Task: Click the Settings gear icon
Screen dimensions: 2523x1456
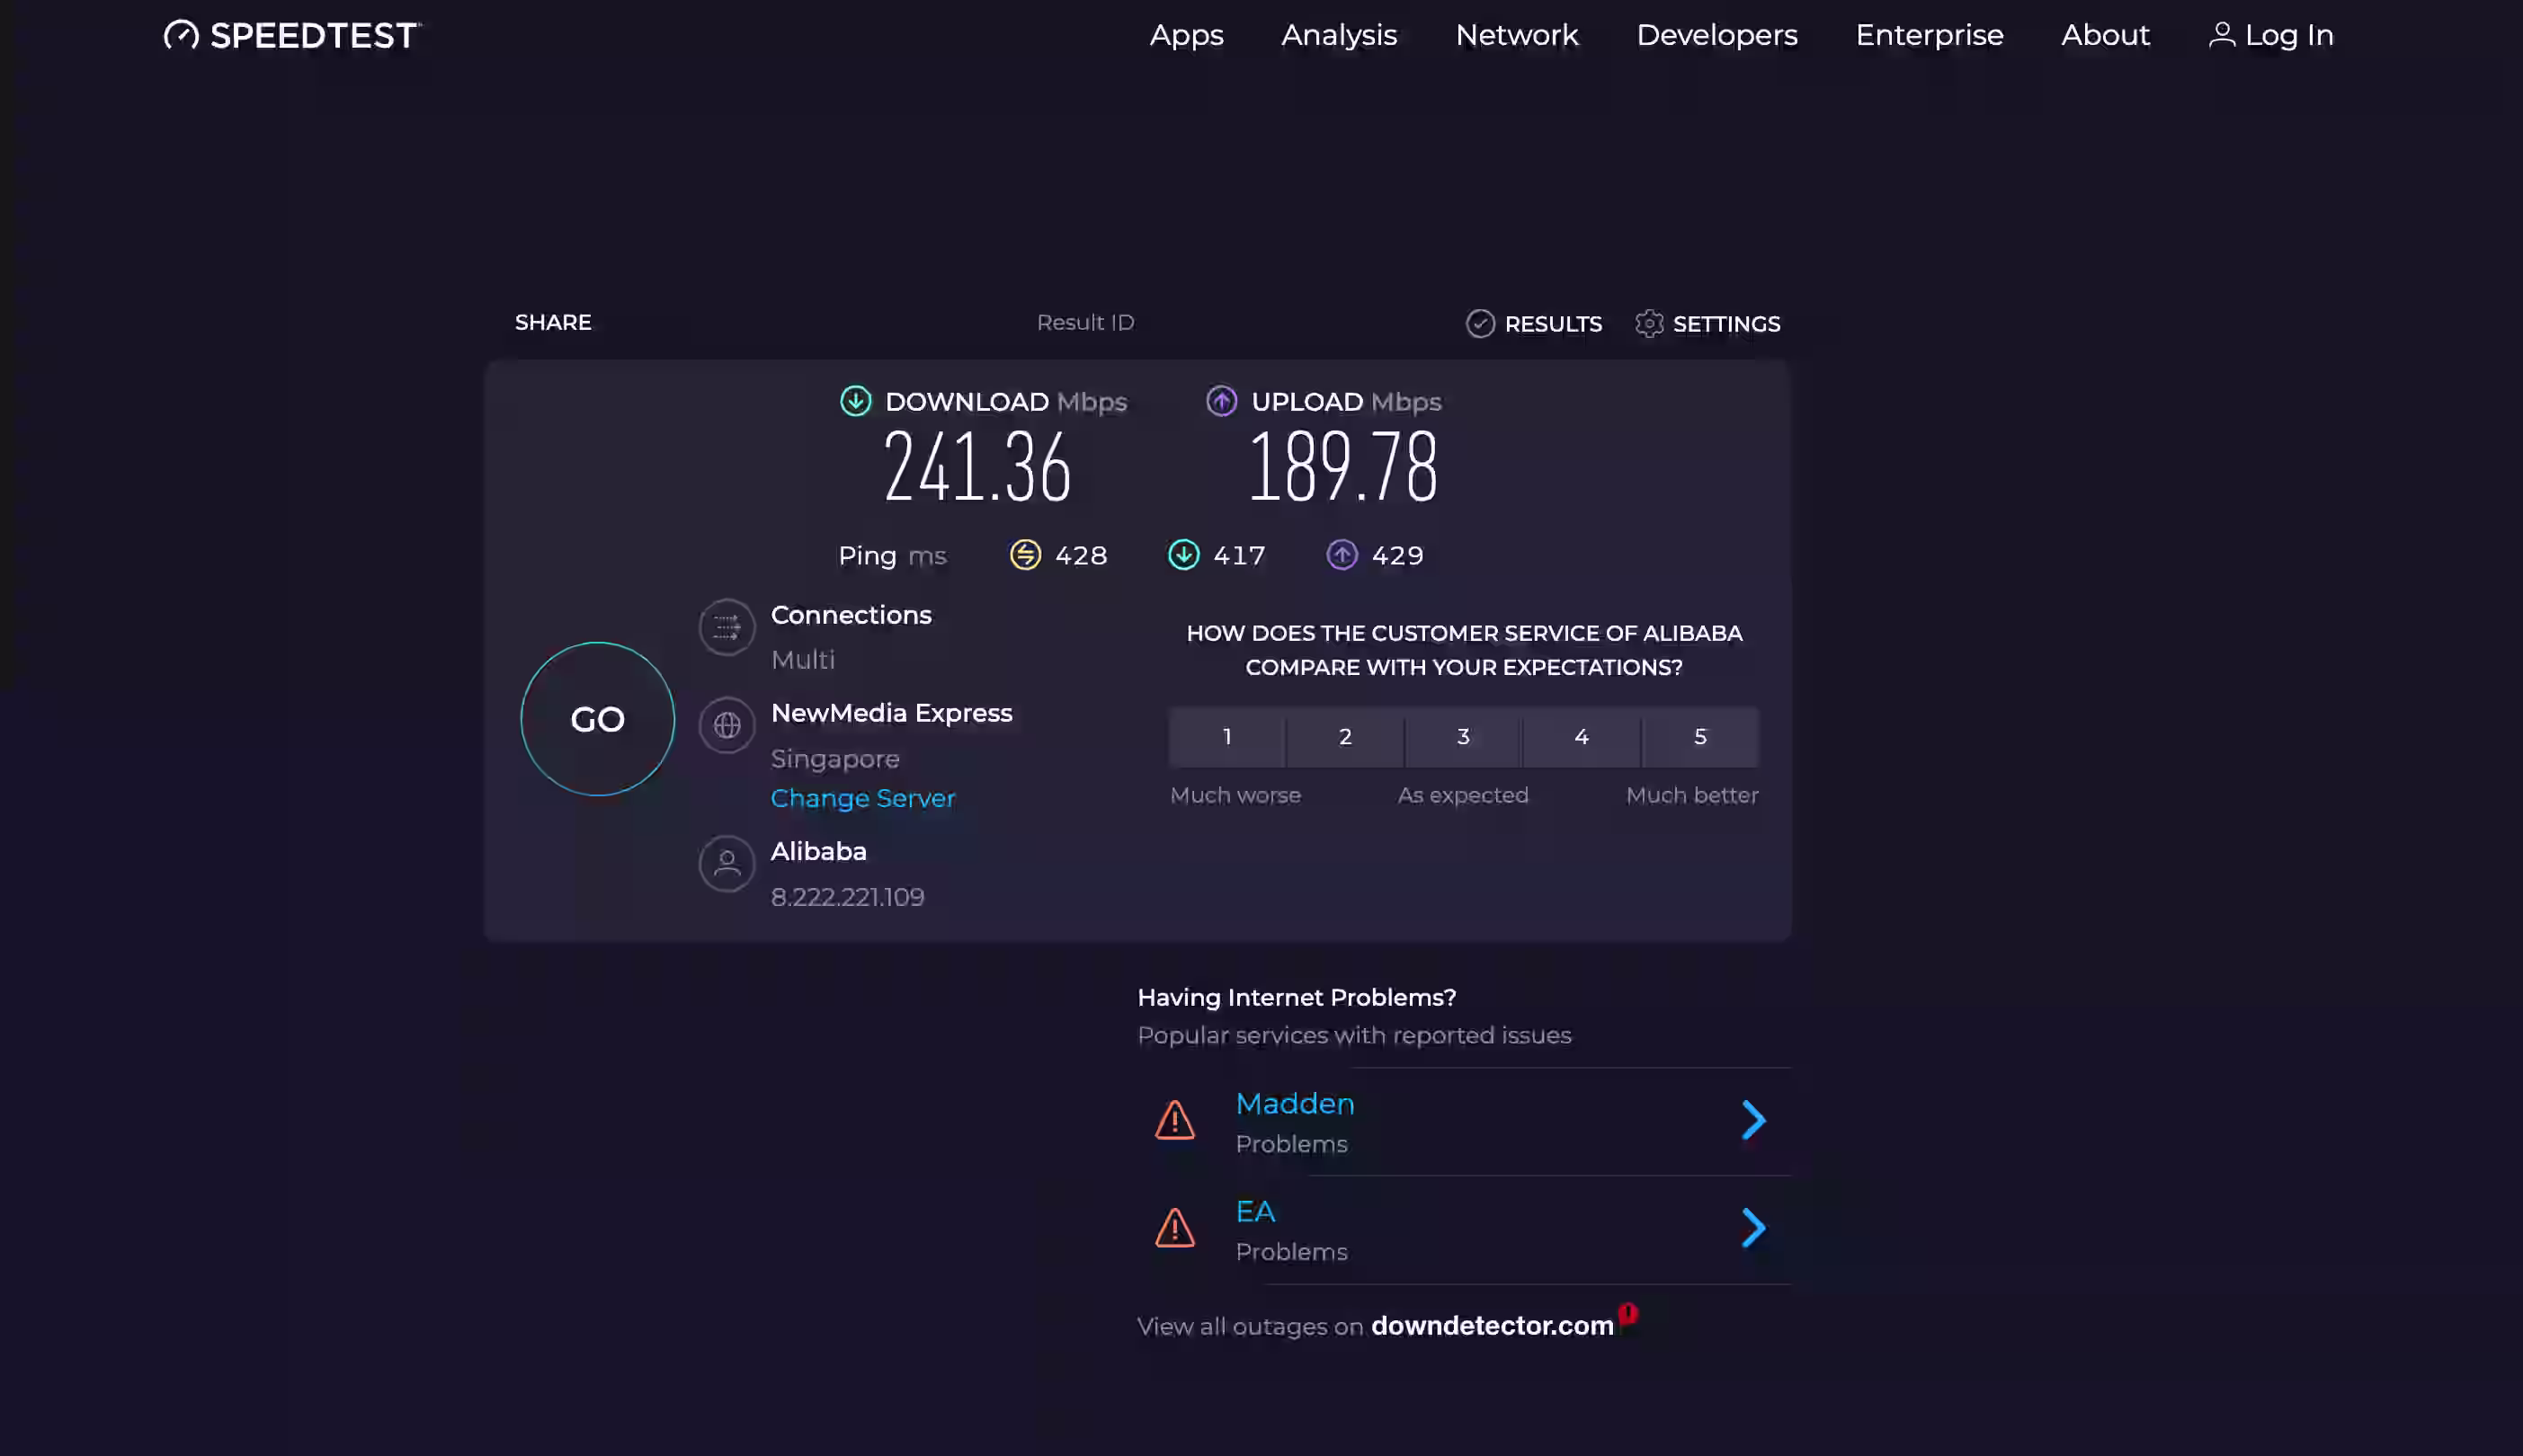Action: point(1650,323)
